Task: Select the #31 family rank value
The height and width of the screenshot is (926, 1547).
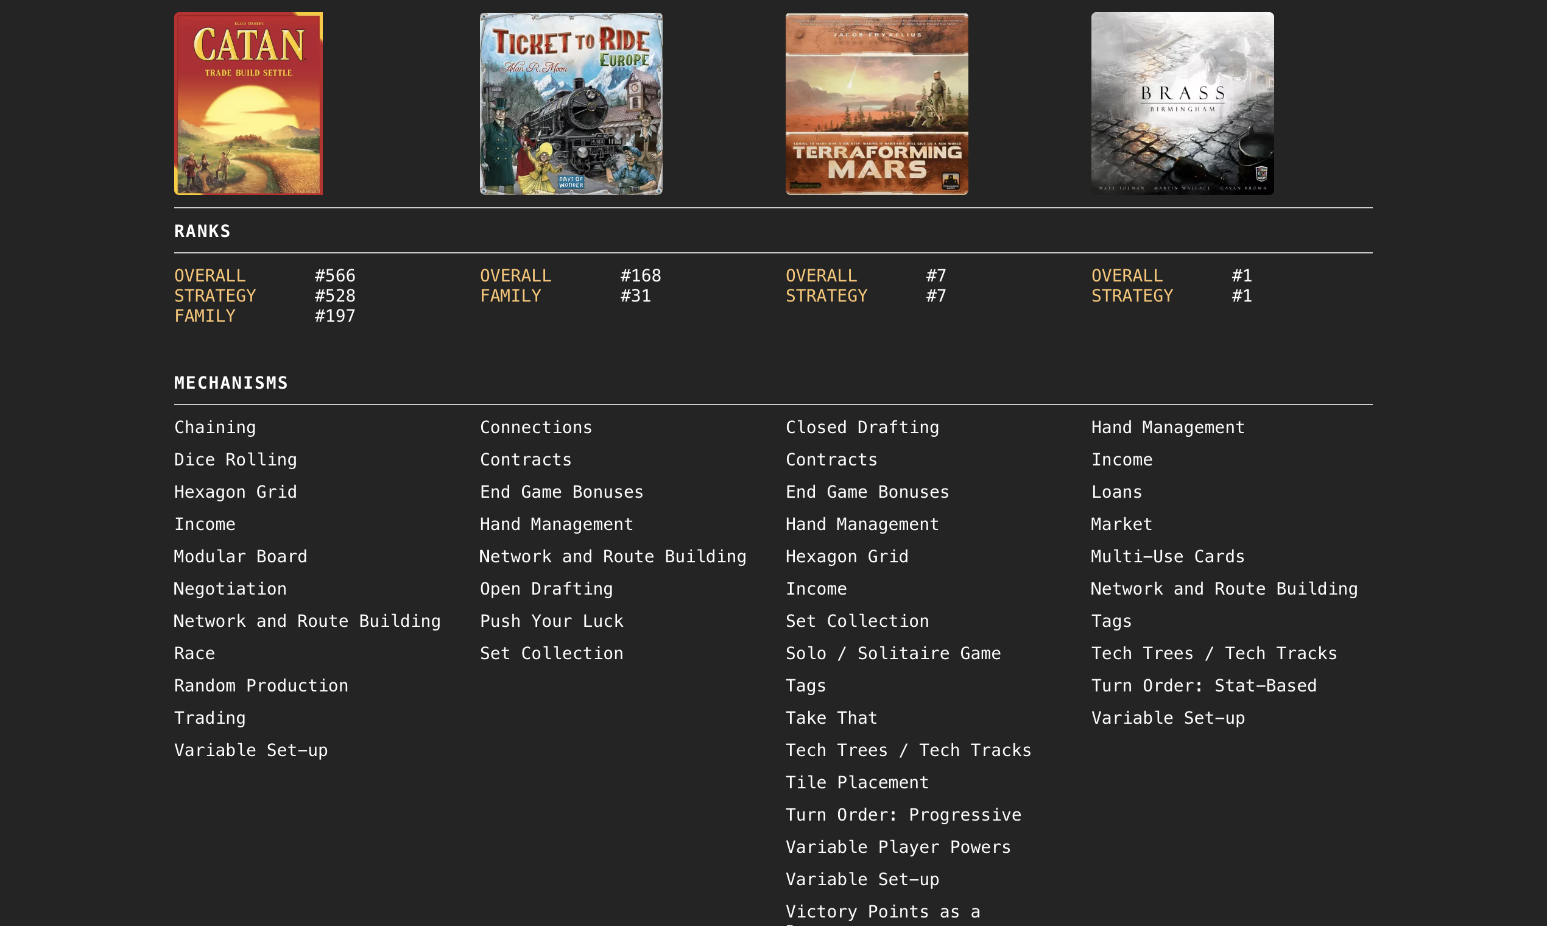Action: [x=636, y=295]
